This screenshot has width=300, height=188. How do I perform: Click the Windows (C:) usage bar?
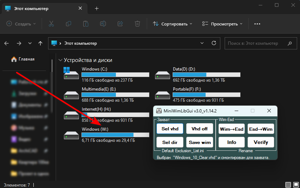coord(115,74)
